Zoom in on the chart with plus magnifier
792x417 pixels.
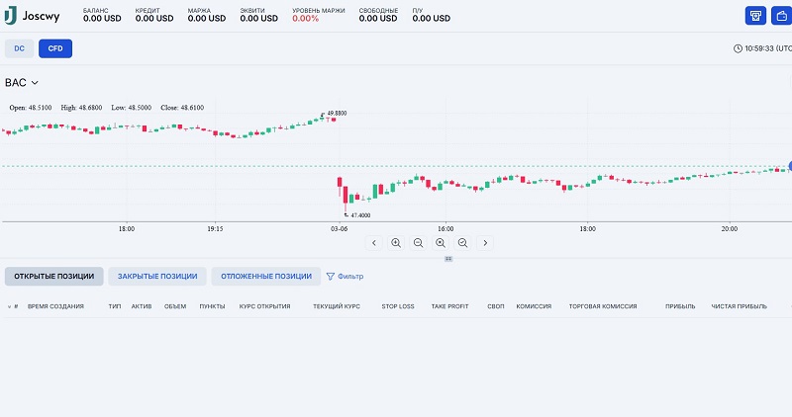click(x=396, y=242)
